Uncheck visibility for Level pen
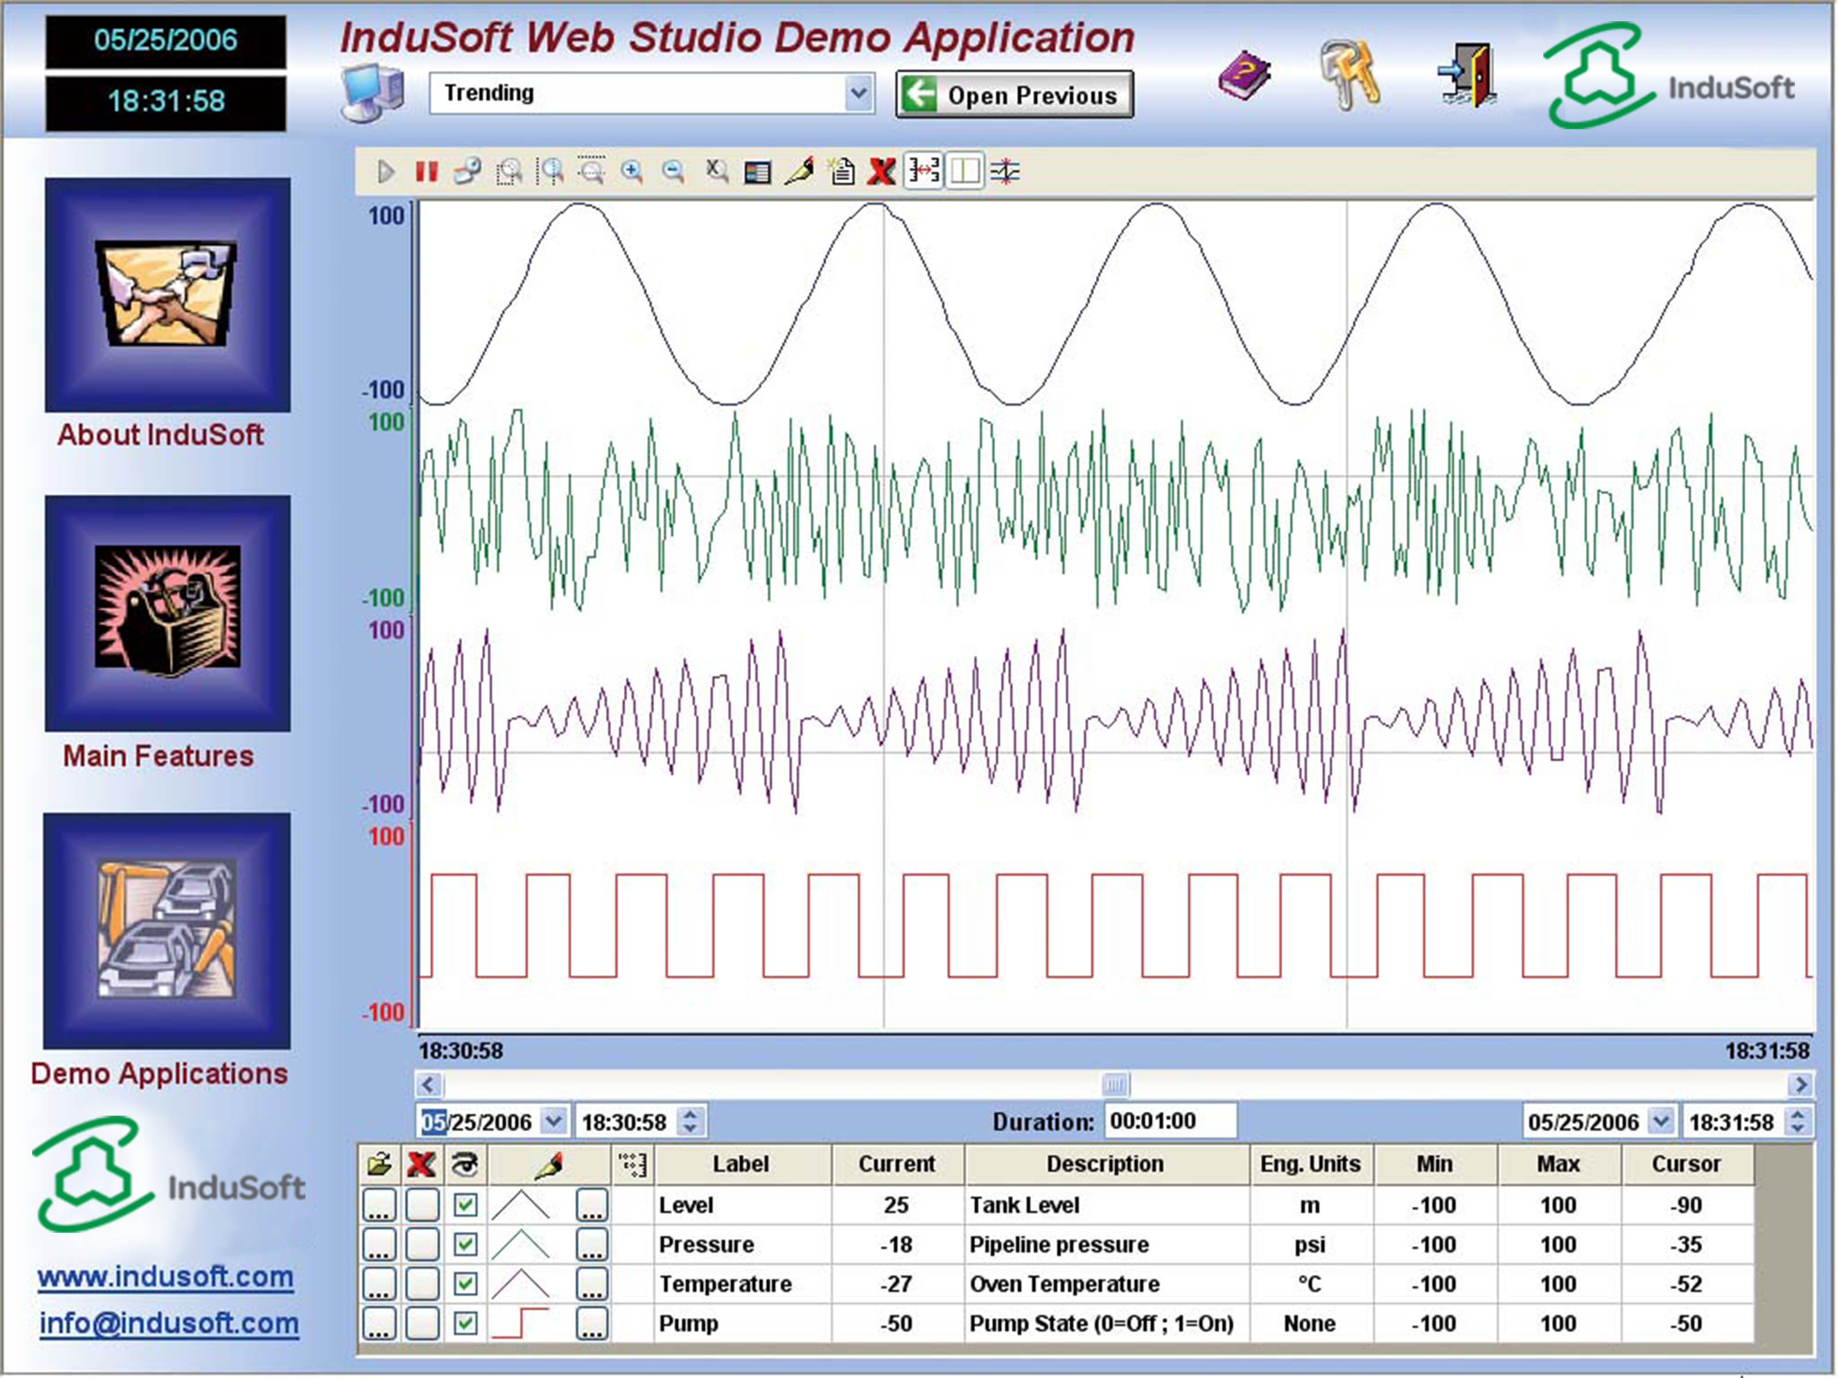Image resolution: width=1838 pixels, height=1378 pixels. pos(465,1205)
